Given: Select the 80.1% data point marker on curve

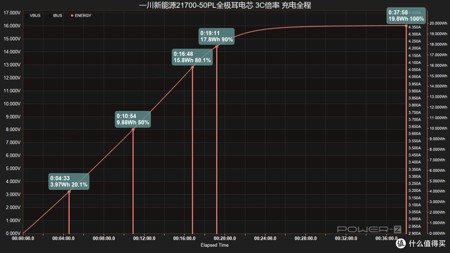Looking at the screenshot, I should point(192,67).
